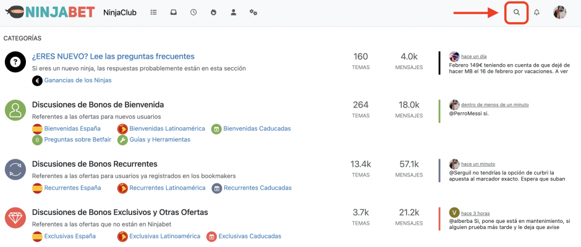Open Ganancias de los Ninjas subcategory
581x247 pixels.
tap(78, 80)
